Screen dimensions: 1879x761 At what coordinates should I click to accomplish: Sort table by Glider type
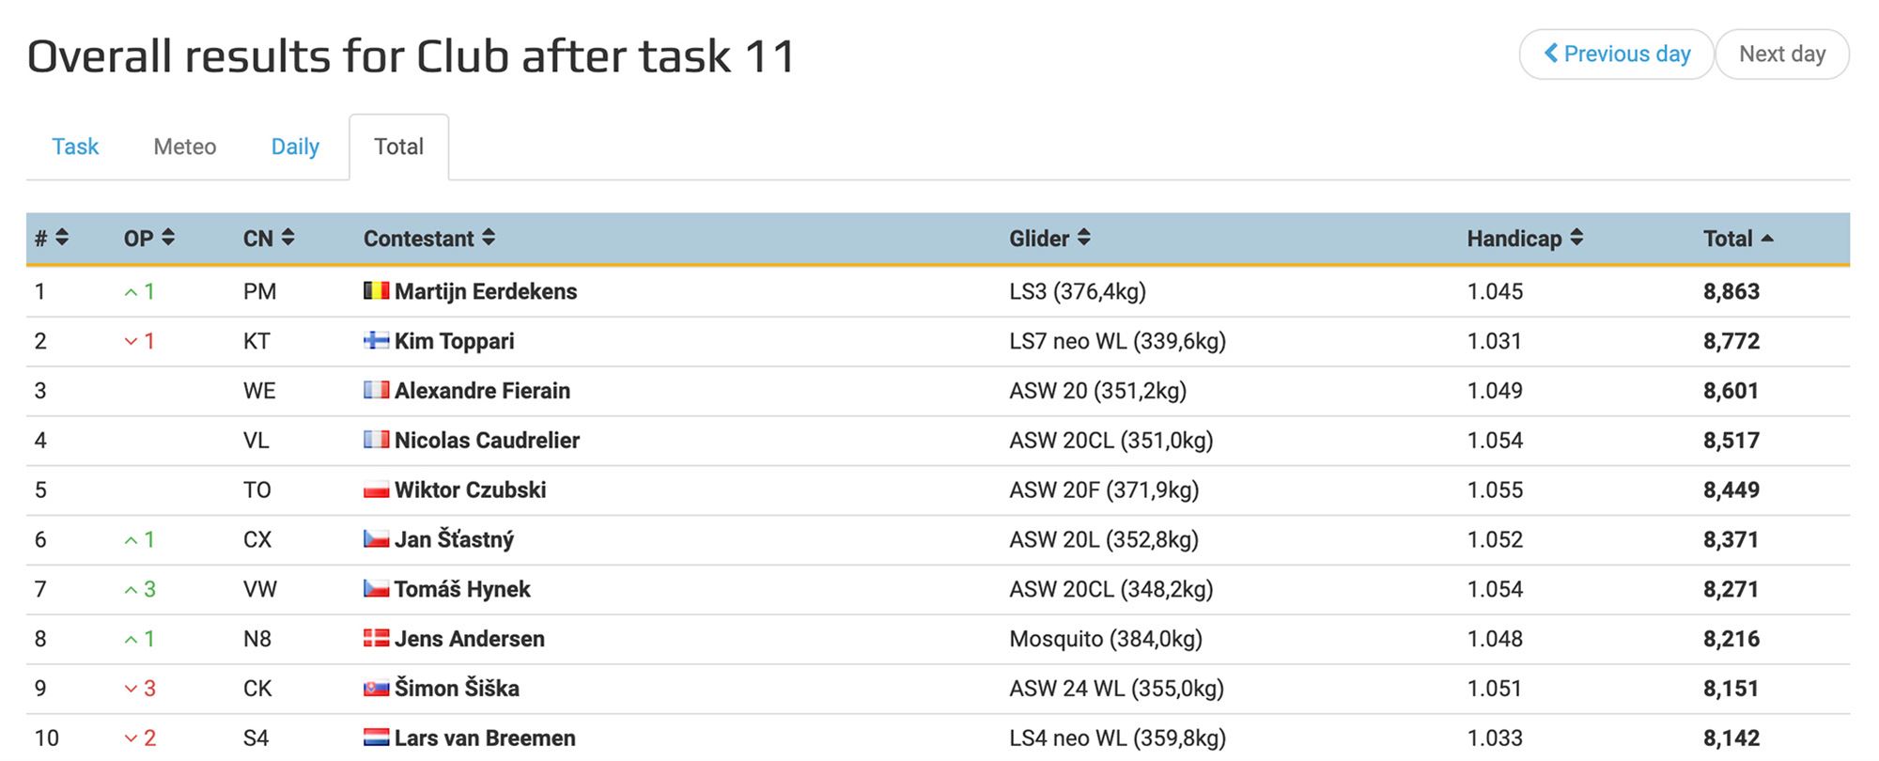1049,239
